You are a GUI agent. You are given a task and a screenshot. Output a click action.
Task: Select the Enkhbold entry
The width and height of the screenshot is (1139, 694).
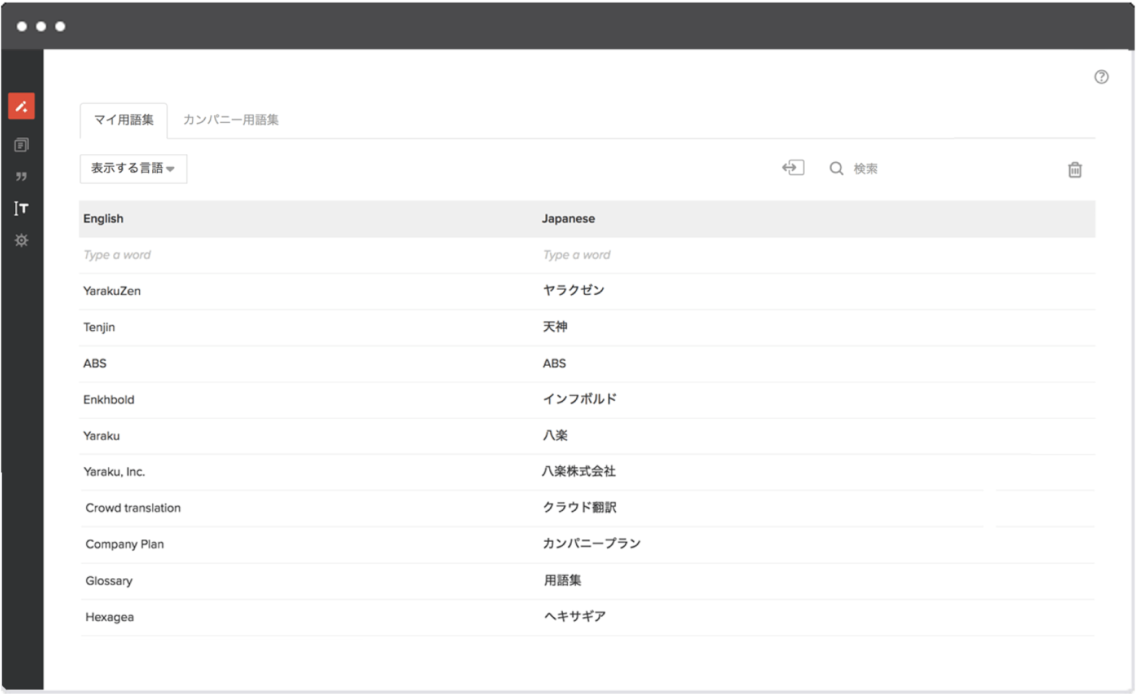point(109,400)
